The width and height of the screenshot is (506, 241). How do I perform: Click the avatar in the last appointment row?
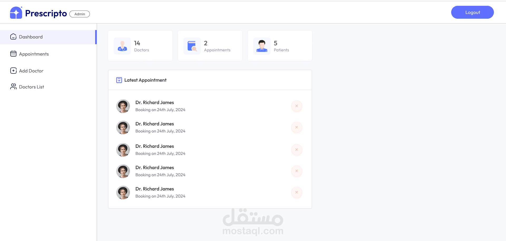tap(123, 193)
